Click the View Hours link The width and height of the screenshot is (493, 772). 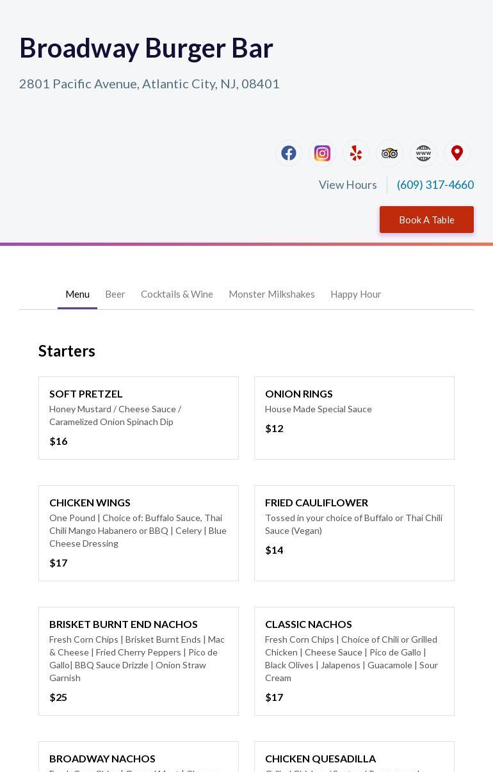pyautogui.click(x=348, y=185)
